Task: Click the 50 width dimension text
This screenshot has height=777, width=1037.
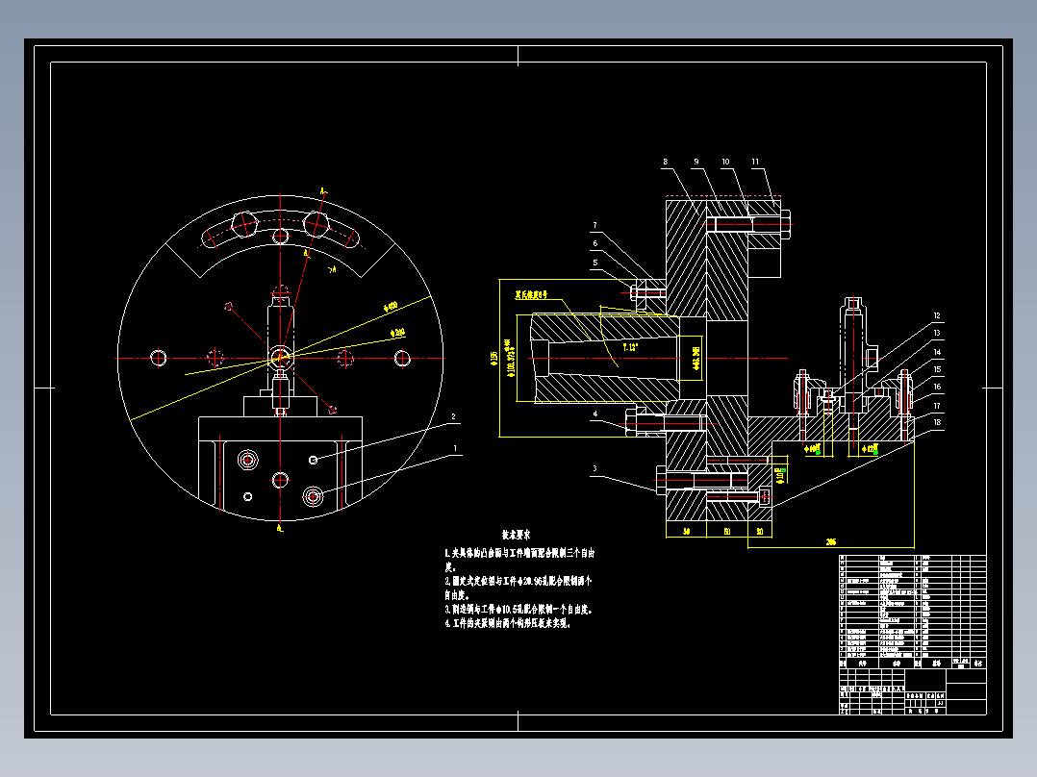Action: [x=687, y=532]
